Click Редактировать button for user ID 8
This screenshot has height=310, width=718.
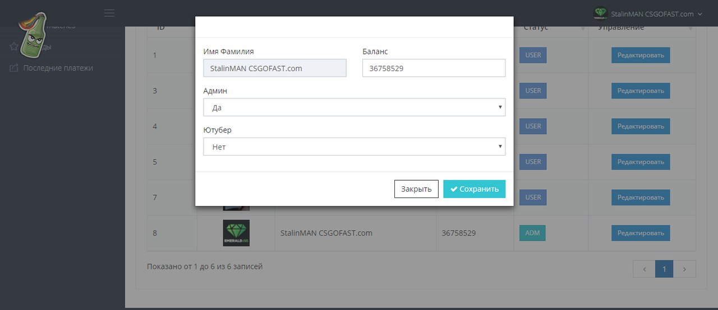[641, 233]
